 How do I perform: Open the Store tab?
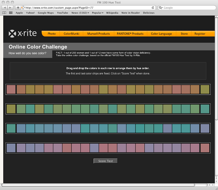[x=184, y=34]
